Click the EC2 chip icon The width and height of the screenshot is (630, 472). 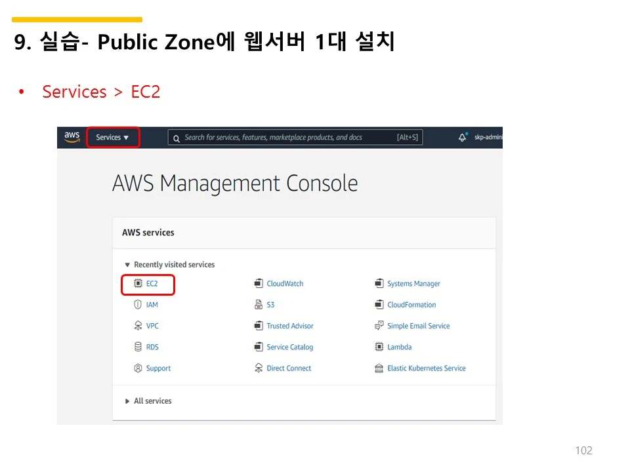pos(138,283)
